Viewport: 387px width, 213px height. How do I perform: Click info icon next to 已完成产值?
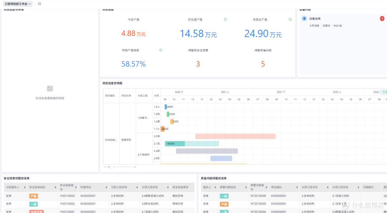tap(225, 19)
